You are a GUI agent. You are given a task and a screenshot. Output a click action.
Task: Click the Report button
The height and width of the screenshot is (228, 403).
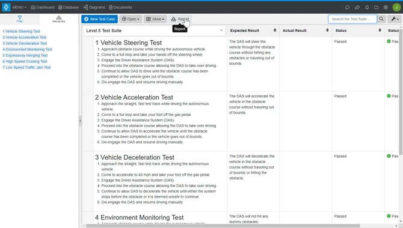tap(180, 19)
